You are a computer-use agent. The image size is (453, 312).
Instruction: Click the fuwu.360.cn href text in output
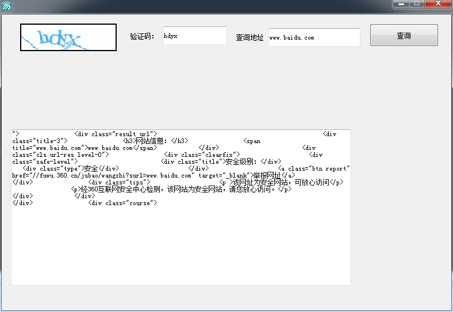[103, 175]
